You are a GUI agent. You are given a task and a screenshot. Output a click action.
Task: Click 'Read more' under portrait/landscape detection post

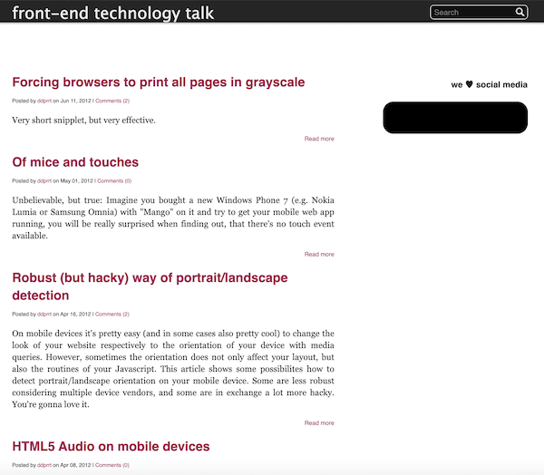319,422
